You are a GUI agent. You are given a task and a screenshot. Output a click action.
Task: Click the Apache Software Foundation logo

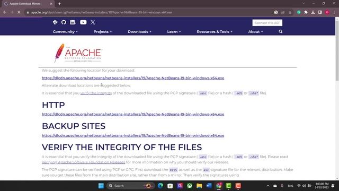point(78,53)
